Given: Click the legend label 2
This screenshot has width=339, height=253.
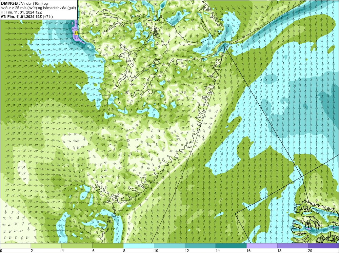Looking at the screenshot, I should pos(32,251).
